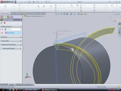Image resolution: width=121 pixels, height=91 pixels.
Task: Open the dropdown arrow next to gold sphere
Action: point(87,14)
